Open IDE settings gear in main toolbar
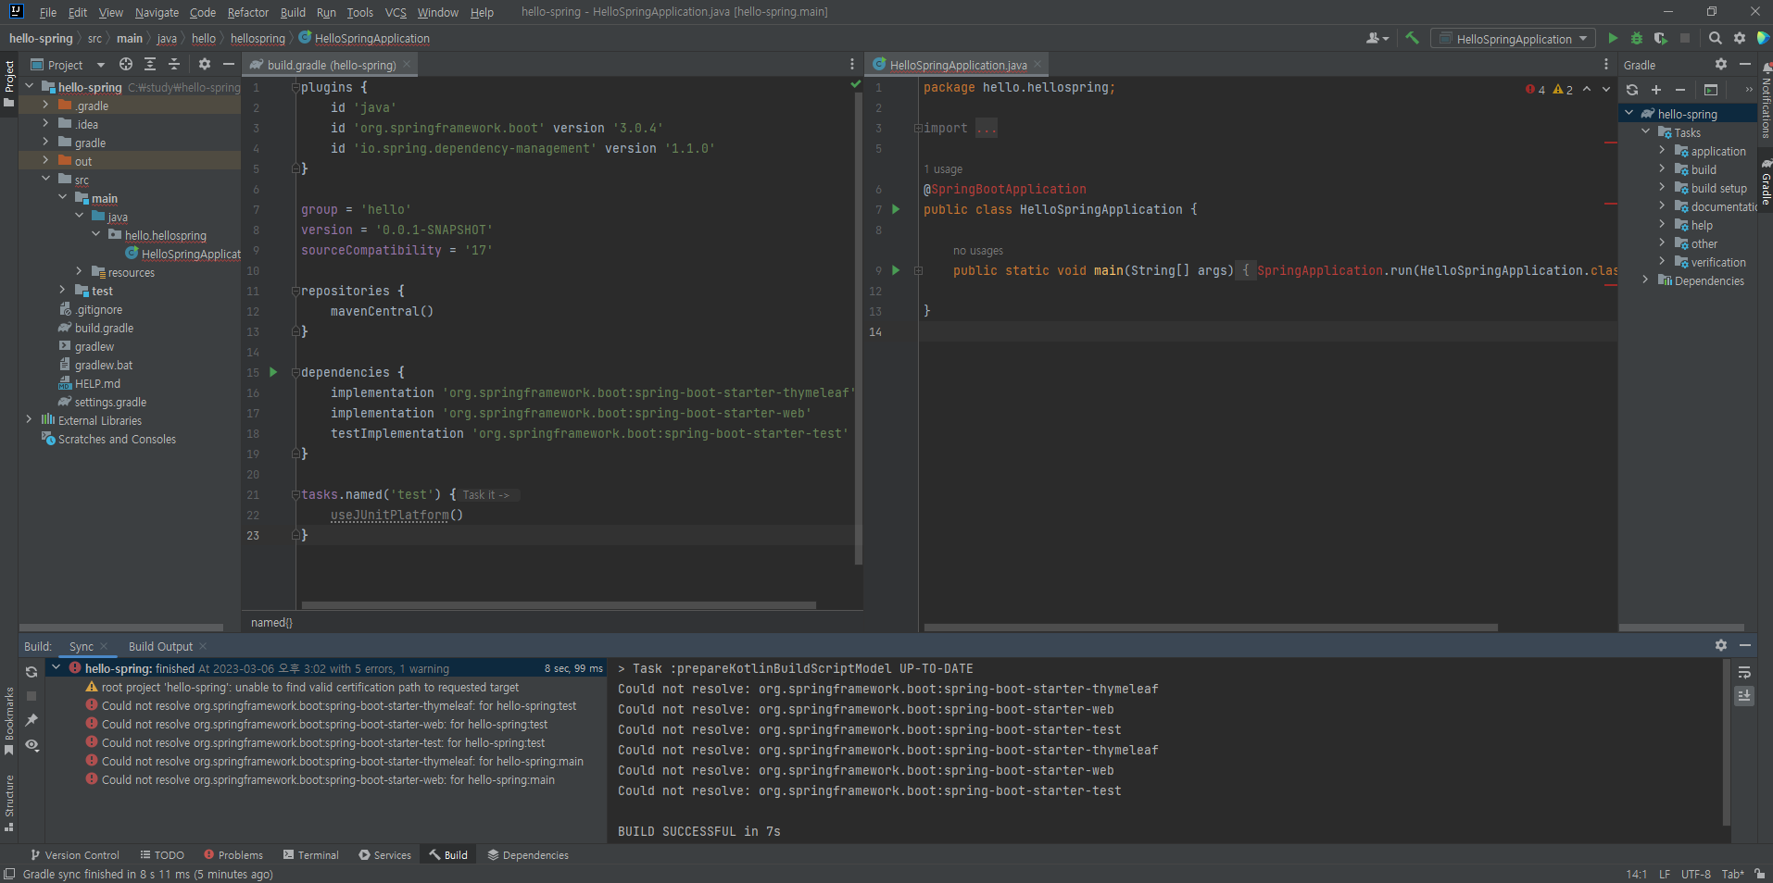The height and width of the screenshot is (883, 1773). (1740, 38)
